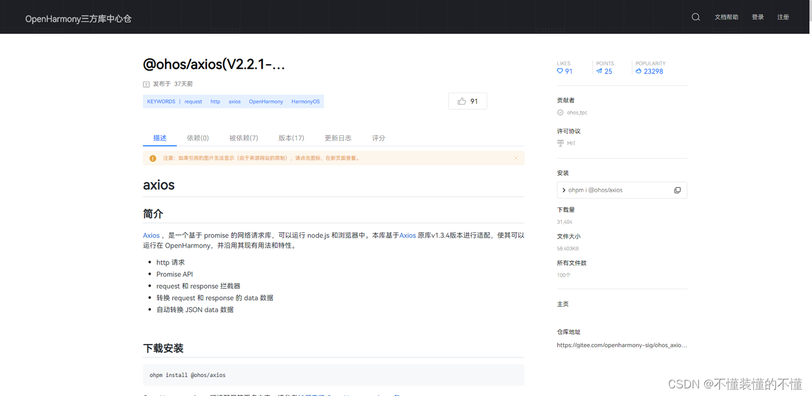
Task: Click the flame icon under POPULARITY
Action: pyautogui.click(x=639, y=71)
